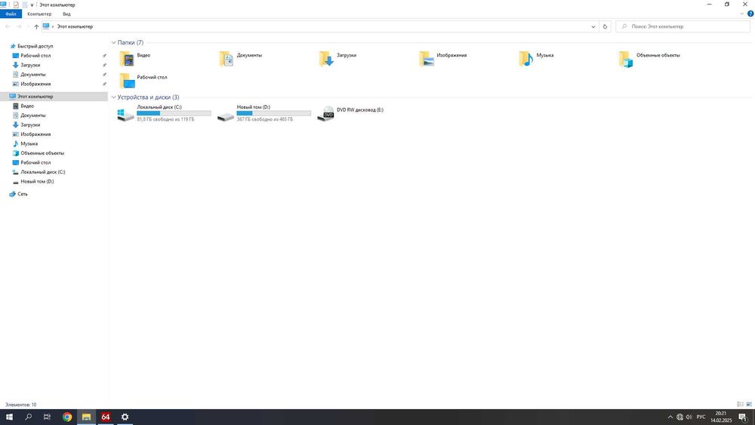Open the AIDA64 taskbar app

click(106, 417)
